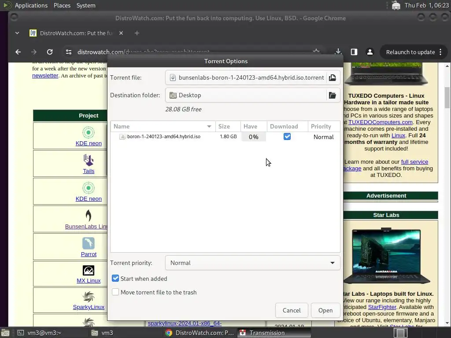Open the Parrot project link
This screenshot has height=338, width=451.
click(x=89, y=254)
